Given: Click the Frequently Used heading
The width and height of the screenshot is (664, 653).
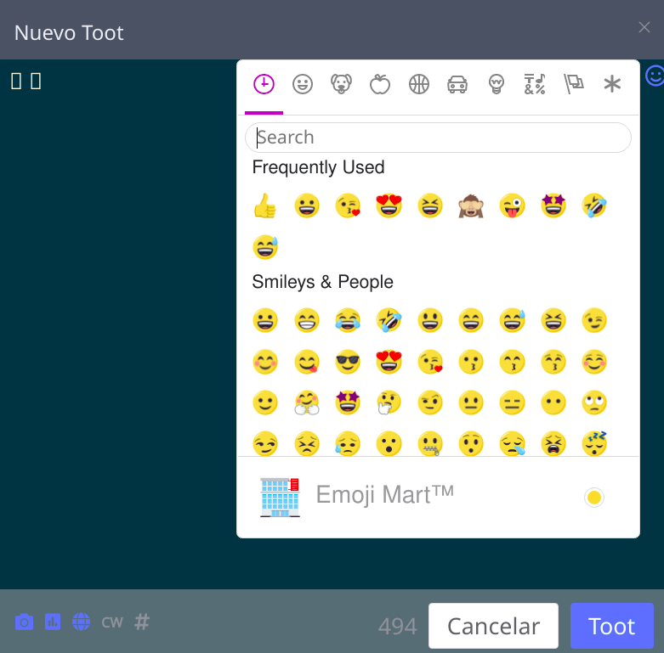Looking at the screenshot, I should (319, 167).
